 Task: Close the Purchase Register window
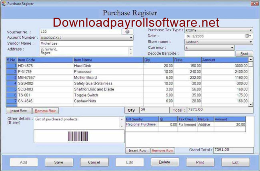point(254,4)
